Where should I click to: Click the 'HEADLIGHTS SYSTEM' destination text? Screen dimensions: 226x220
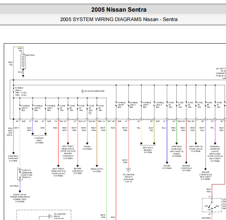[x=97, y=170]
